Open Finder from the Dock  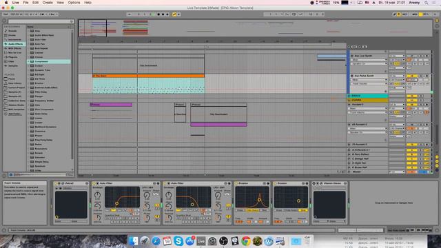point(133,241)
